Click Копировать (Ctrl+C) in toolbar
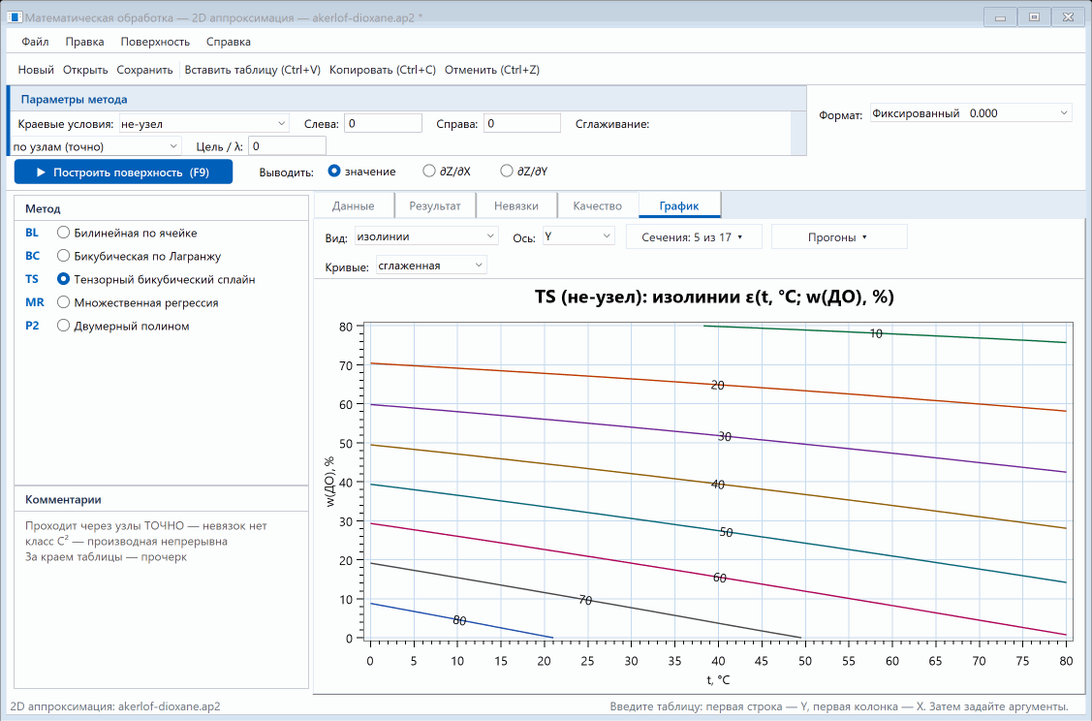The image size is (1092, 721). pyautogui.click(x=383, y=70)
